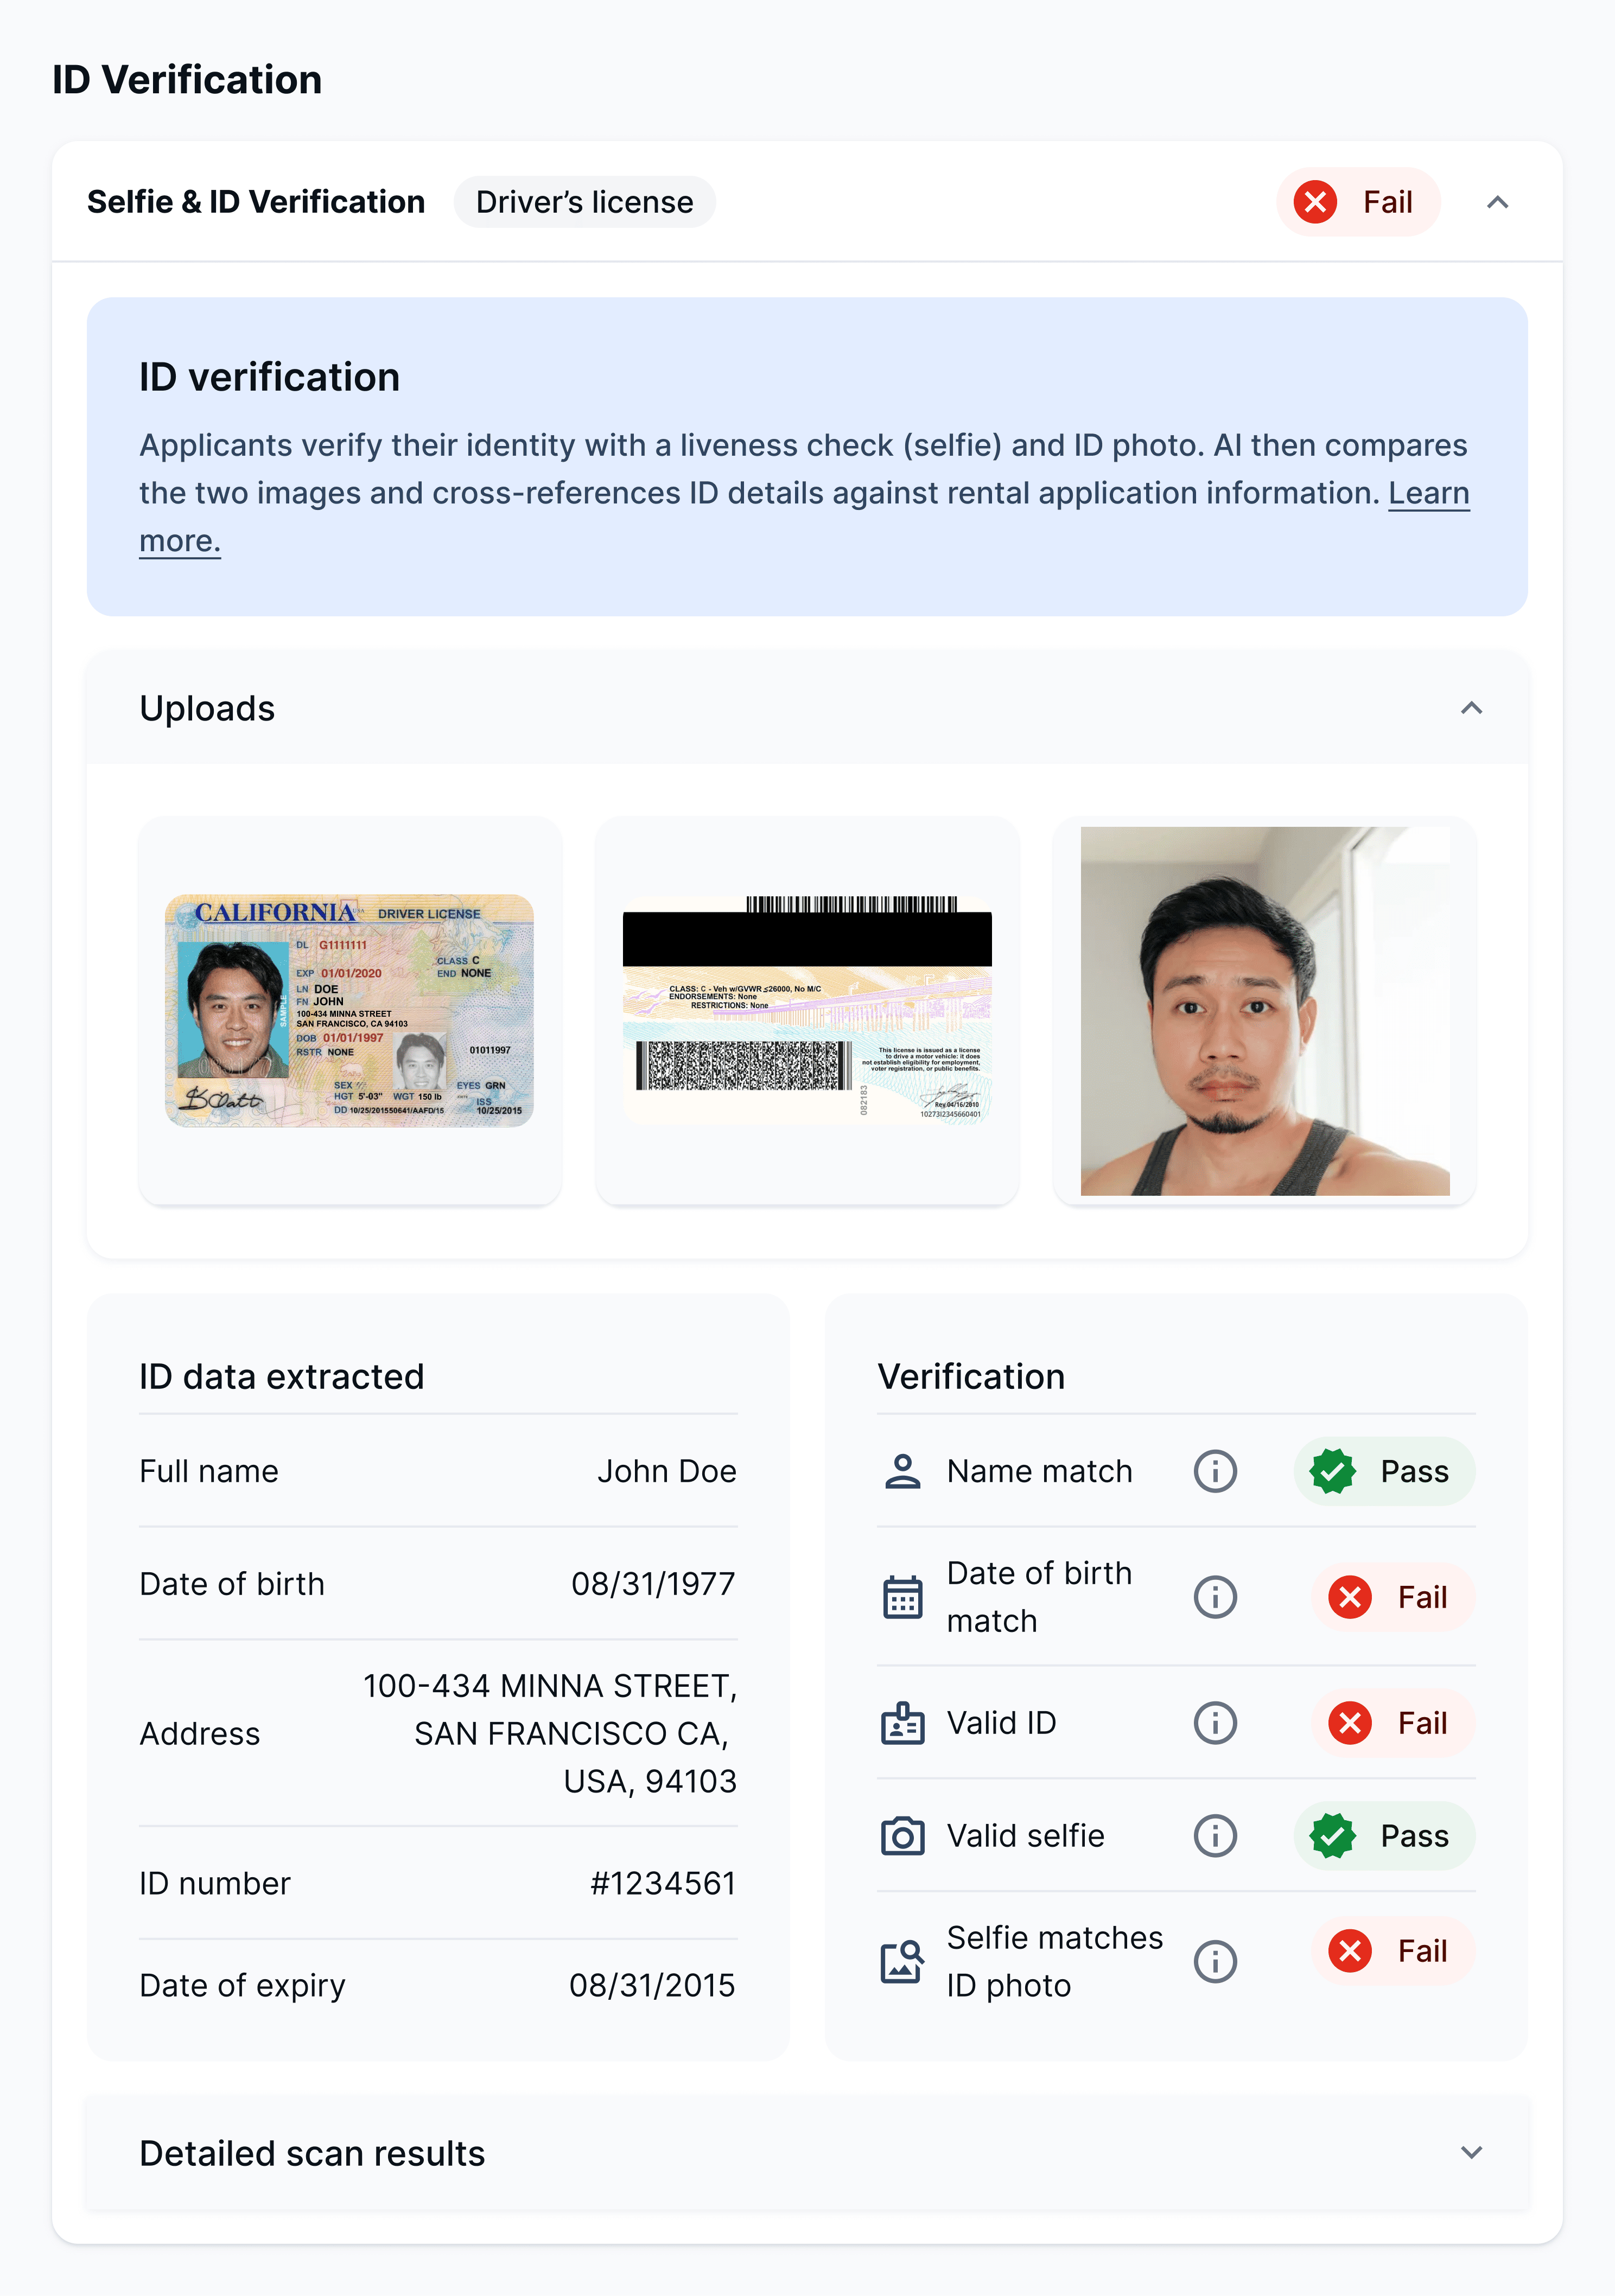The height and width of the screenshot is (2296, 1615).
Task: Click the calendar icon beside Date of birth match
Action: pyautogui.click(x=902, y=1597)
